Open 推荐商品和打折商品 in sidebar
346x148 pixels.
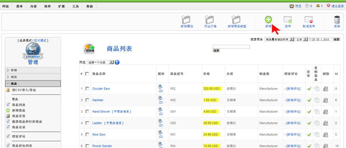tap(27, 122)
